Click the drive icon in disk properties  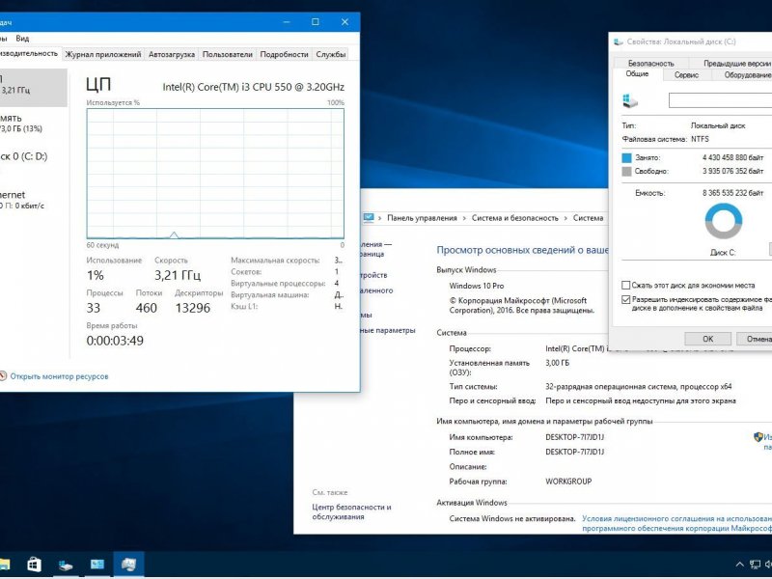pyautogui.click(x=630, y=100)
